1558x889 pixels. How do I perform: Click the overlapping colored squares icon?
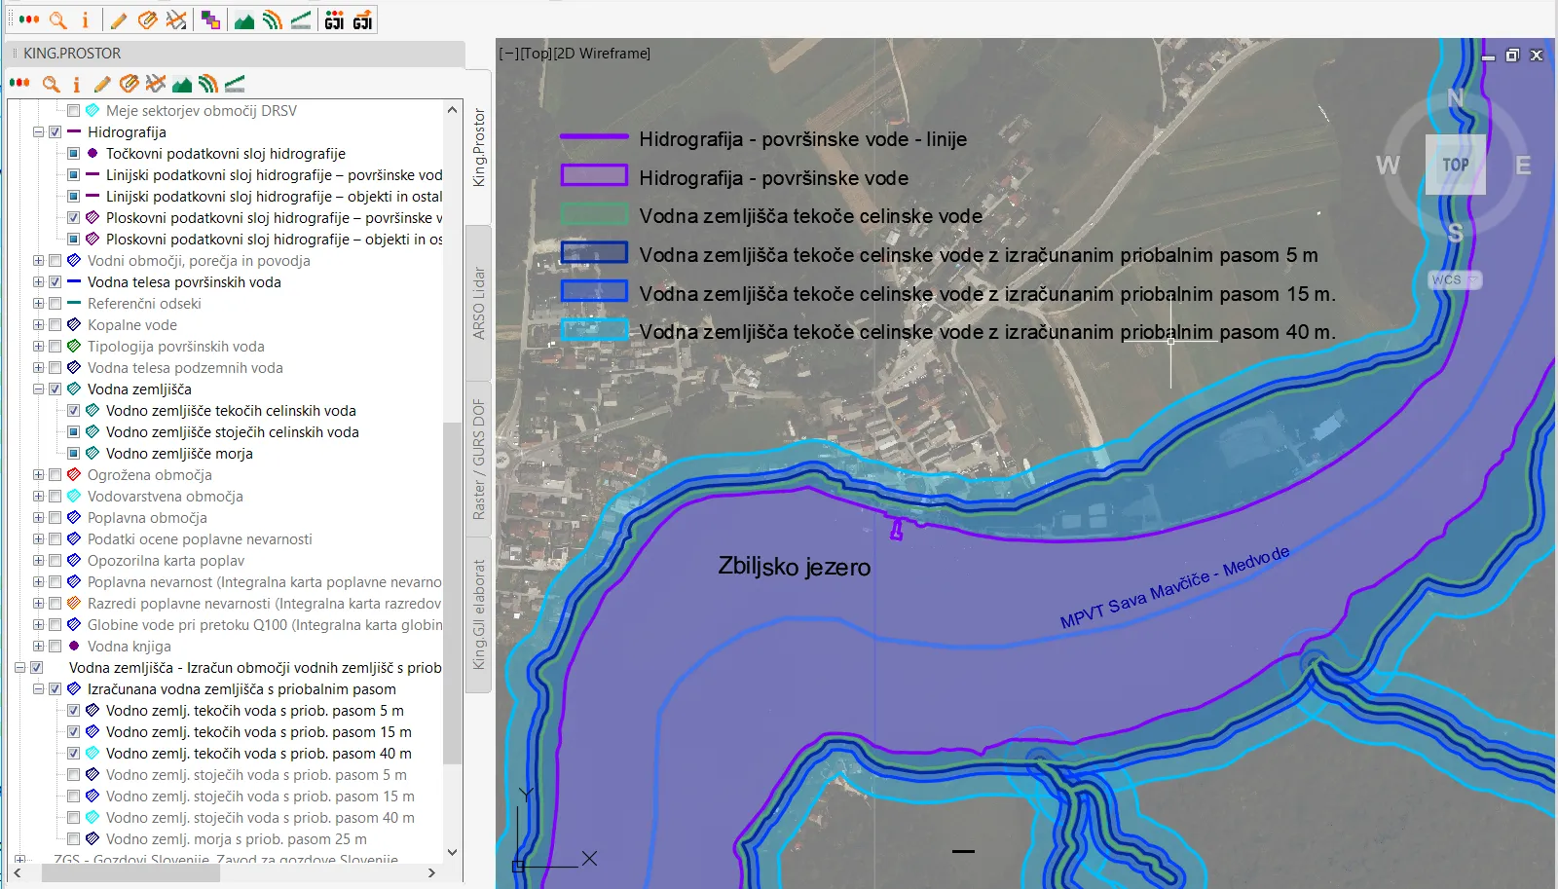209,20
